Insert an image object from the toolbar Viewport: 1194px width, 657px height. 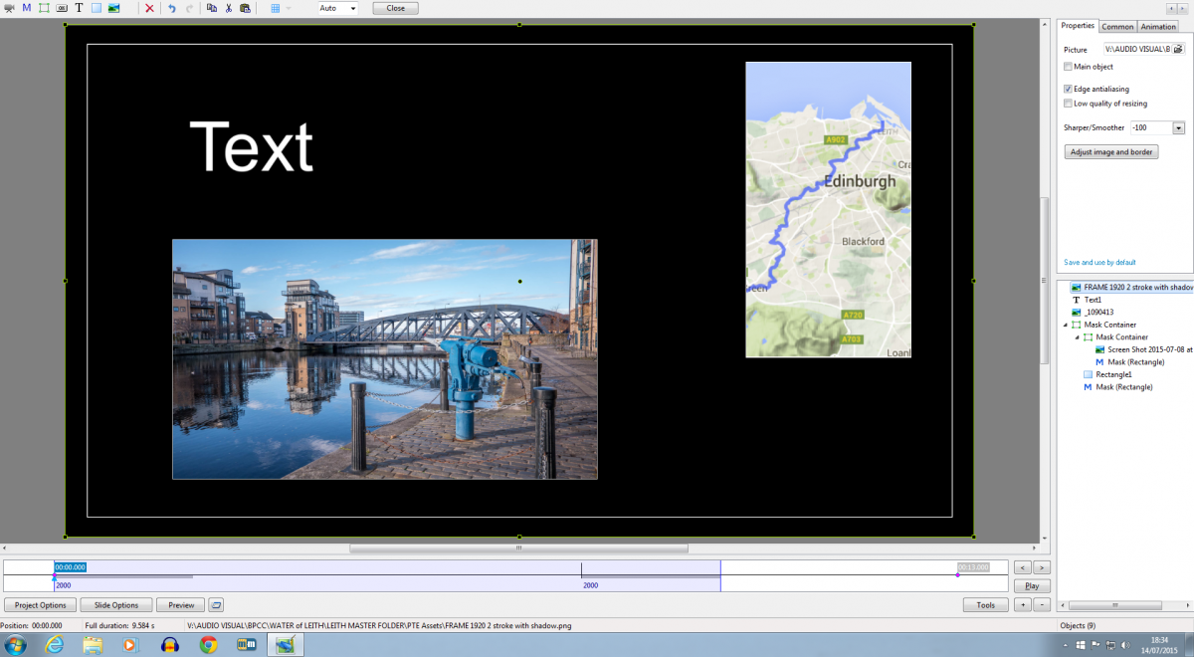click(113, 8)
